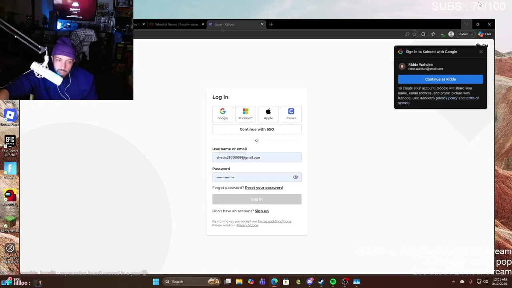
Task: Open the Privacy Notice link
Action: click(x=247, y=225)
